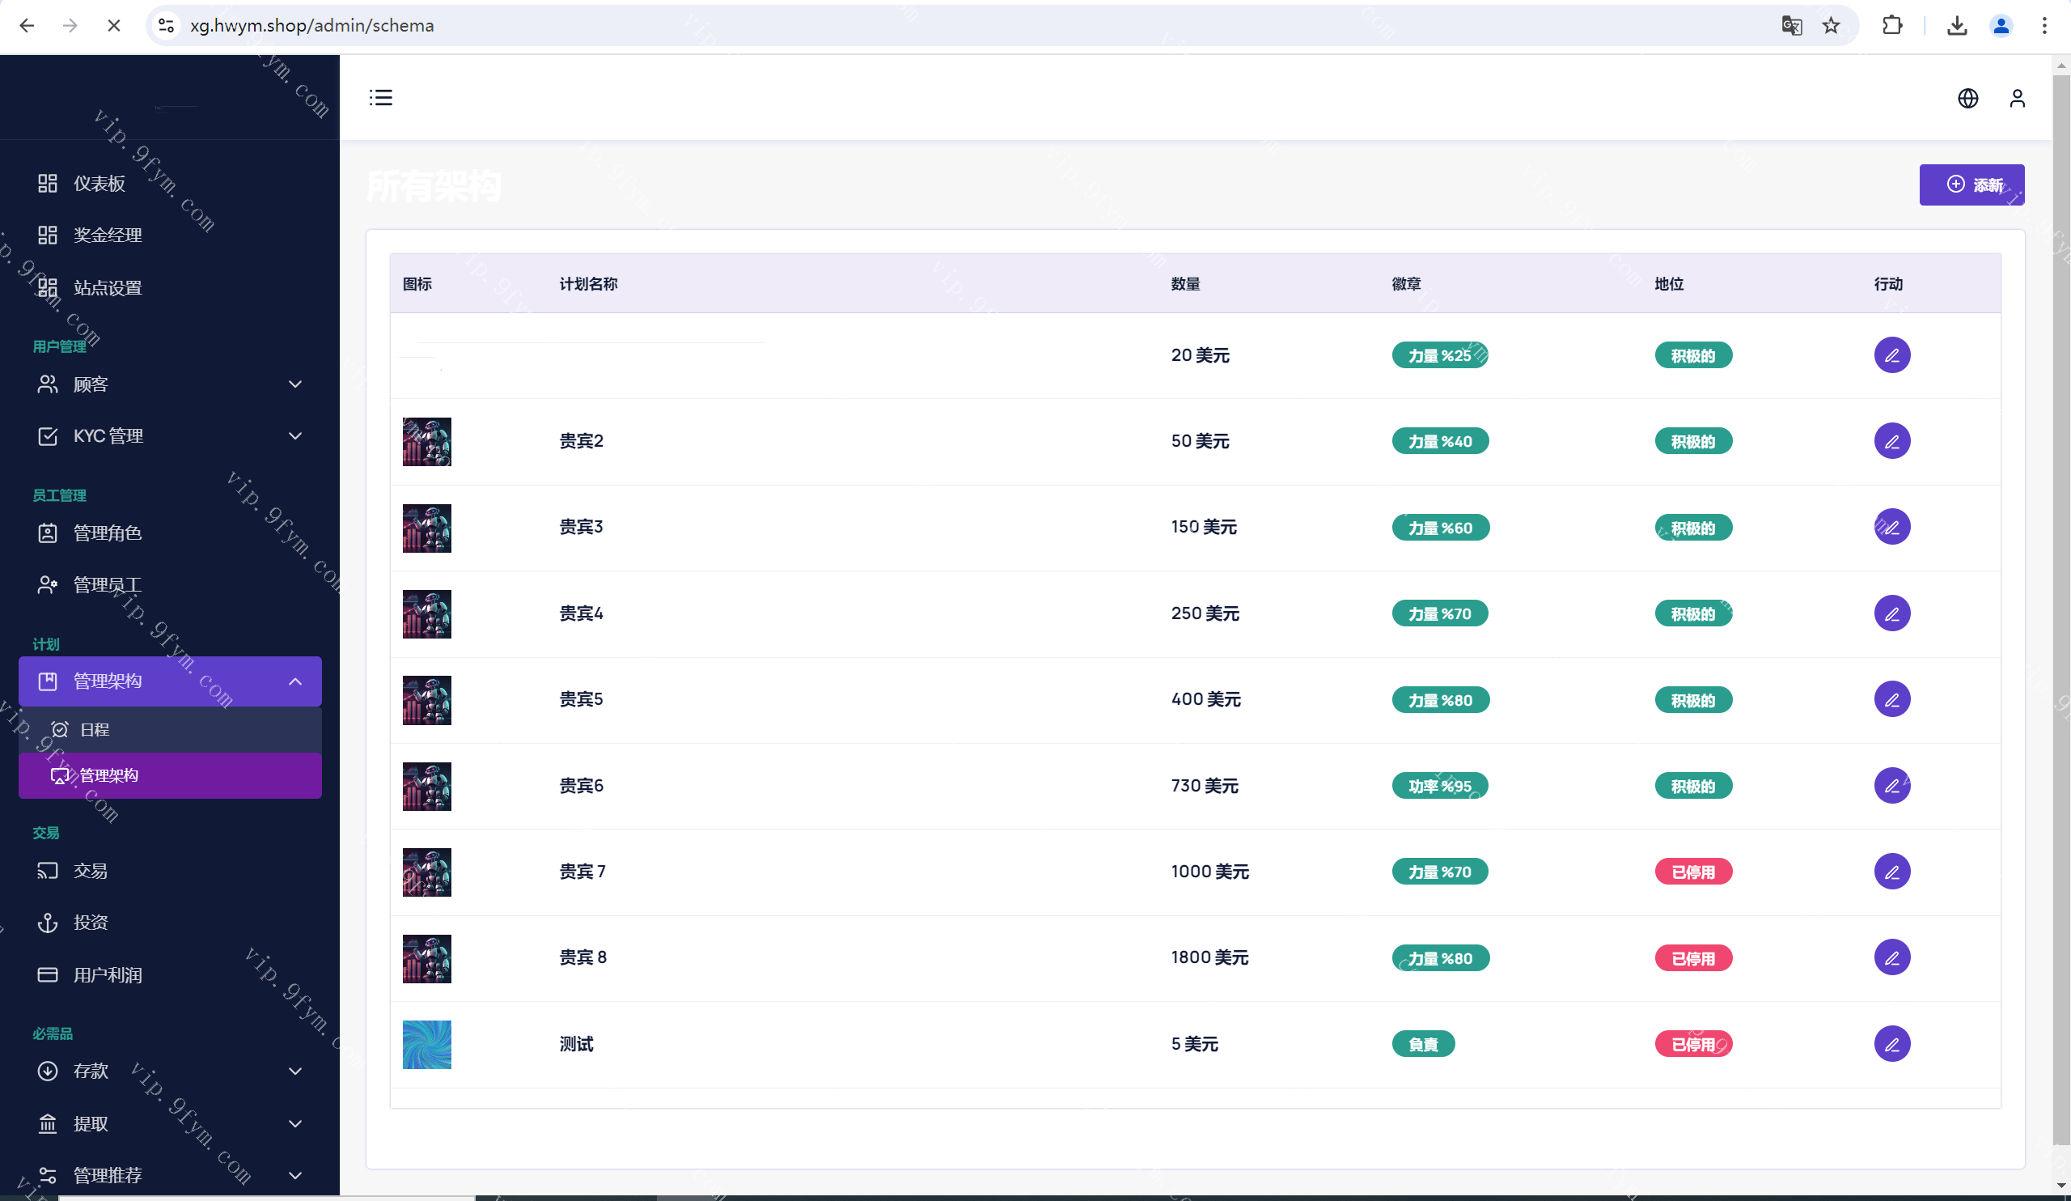
Task: Open the user profile icon in header
Action: 2017,99
